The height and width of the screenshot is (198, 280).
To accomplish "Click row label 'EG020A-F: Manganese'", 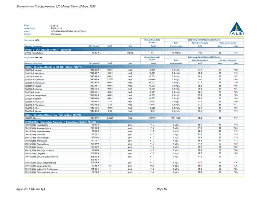I will click(x=35, y=96).
